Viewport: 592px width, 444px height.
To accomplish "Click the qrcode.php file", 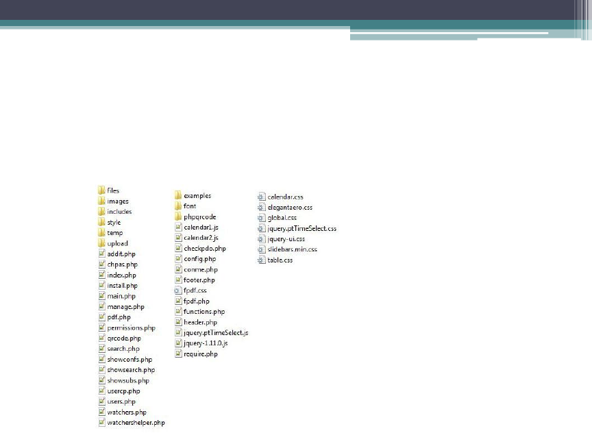I will point(124,338).
